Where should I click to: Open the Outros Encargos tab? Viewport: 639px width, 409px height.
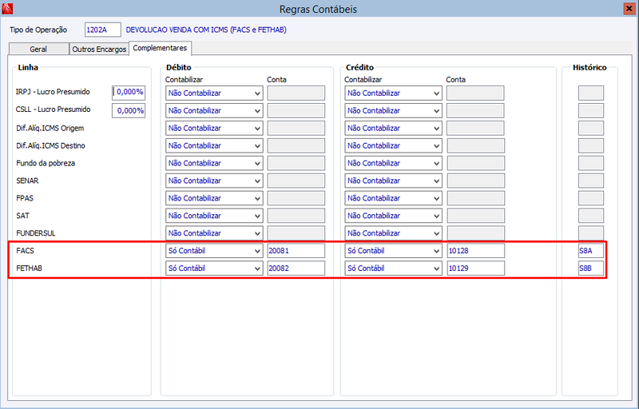pos(99,49)
